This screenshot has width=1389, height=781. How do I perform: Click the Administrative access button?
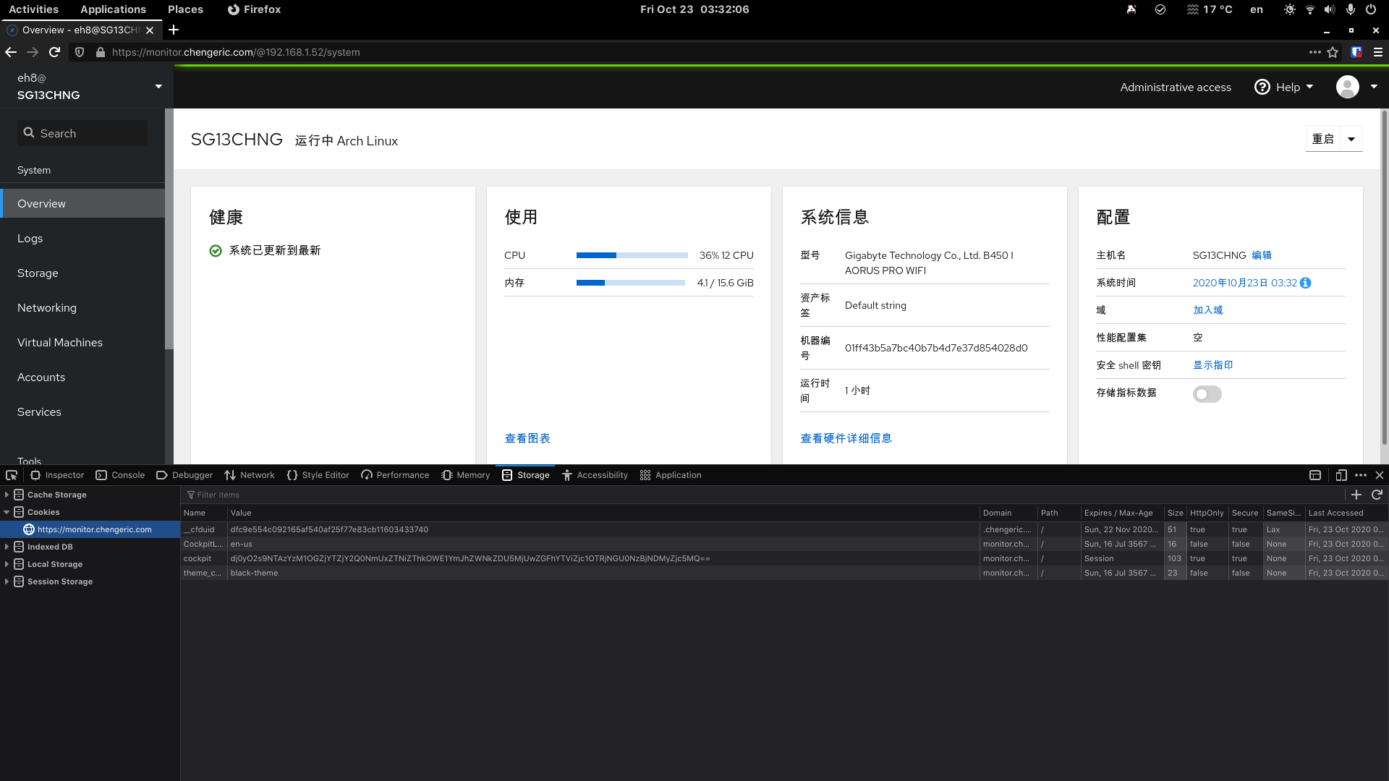pyautogui.click(x=1175, y=87)
